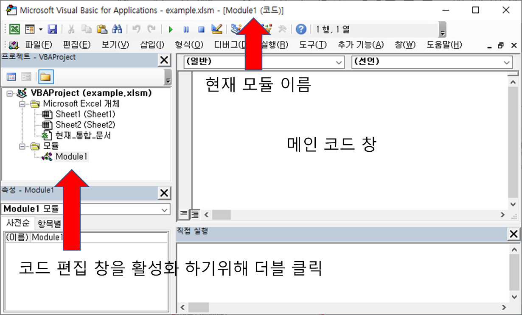The height and width of the screenshot is (315, 522).
Task: Open the 형식(O) menu
Action: pyautogui.click(x=189, y=45)
